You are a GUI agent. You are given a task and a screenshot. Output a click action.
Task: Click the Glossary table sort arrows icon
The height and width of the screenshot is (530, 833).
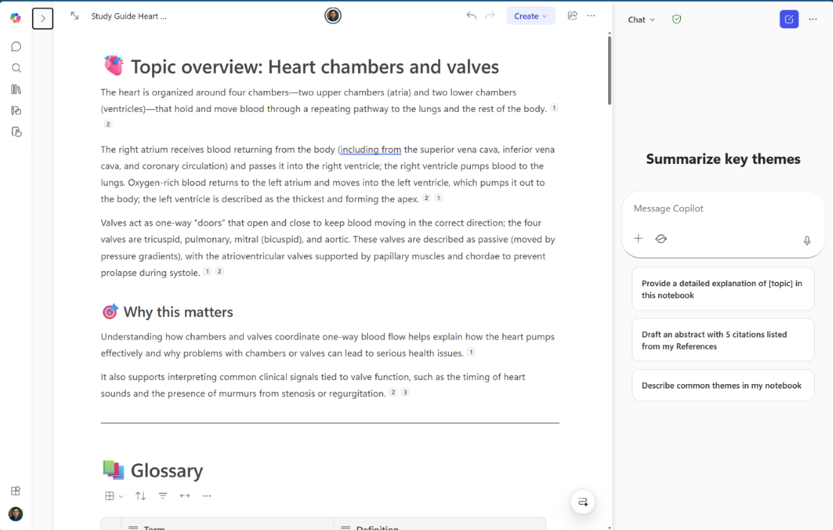tap(140, 496)
